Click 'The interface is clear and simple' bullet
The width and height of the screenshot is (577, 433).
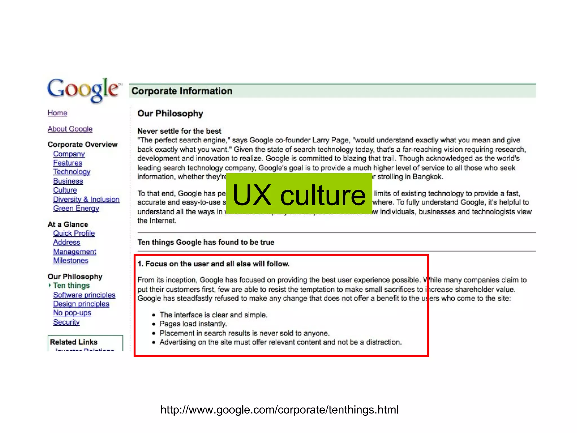pyautogui.click(x=214, y=315)
